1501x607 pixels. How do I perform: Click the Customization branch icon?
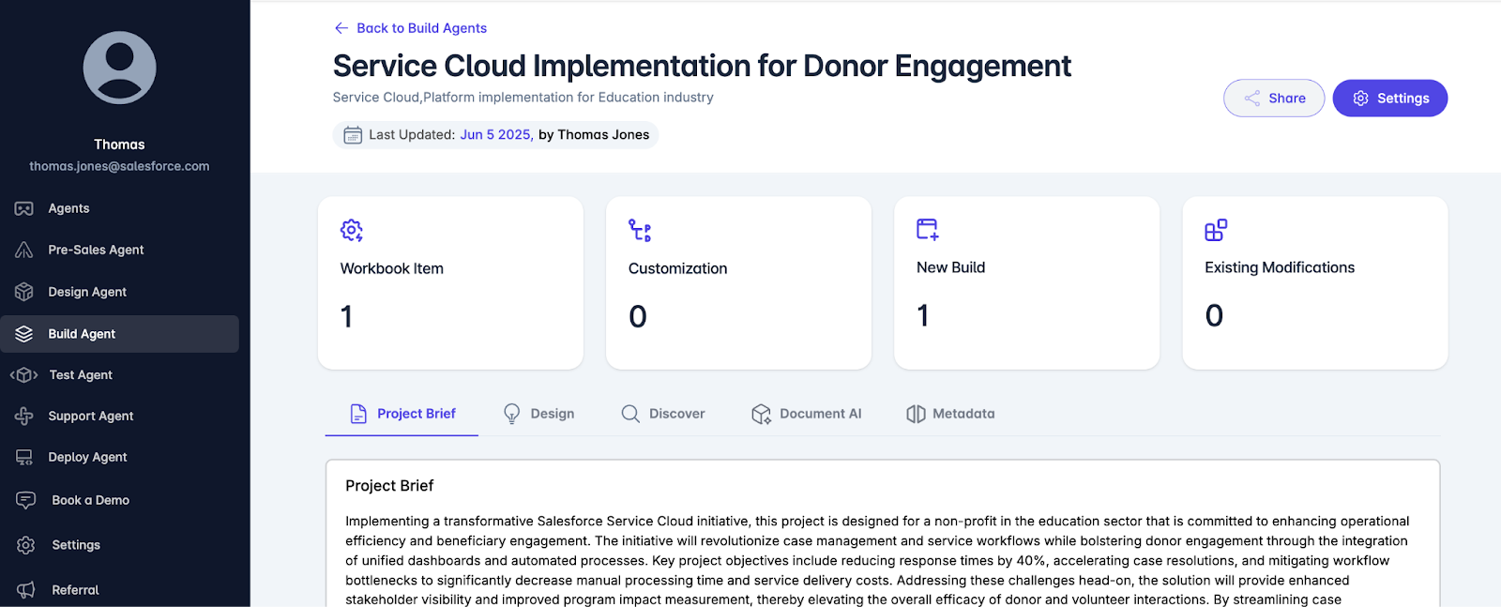pyautogui.click(x=640, y=230)
